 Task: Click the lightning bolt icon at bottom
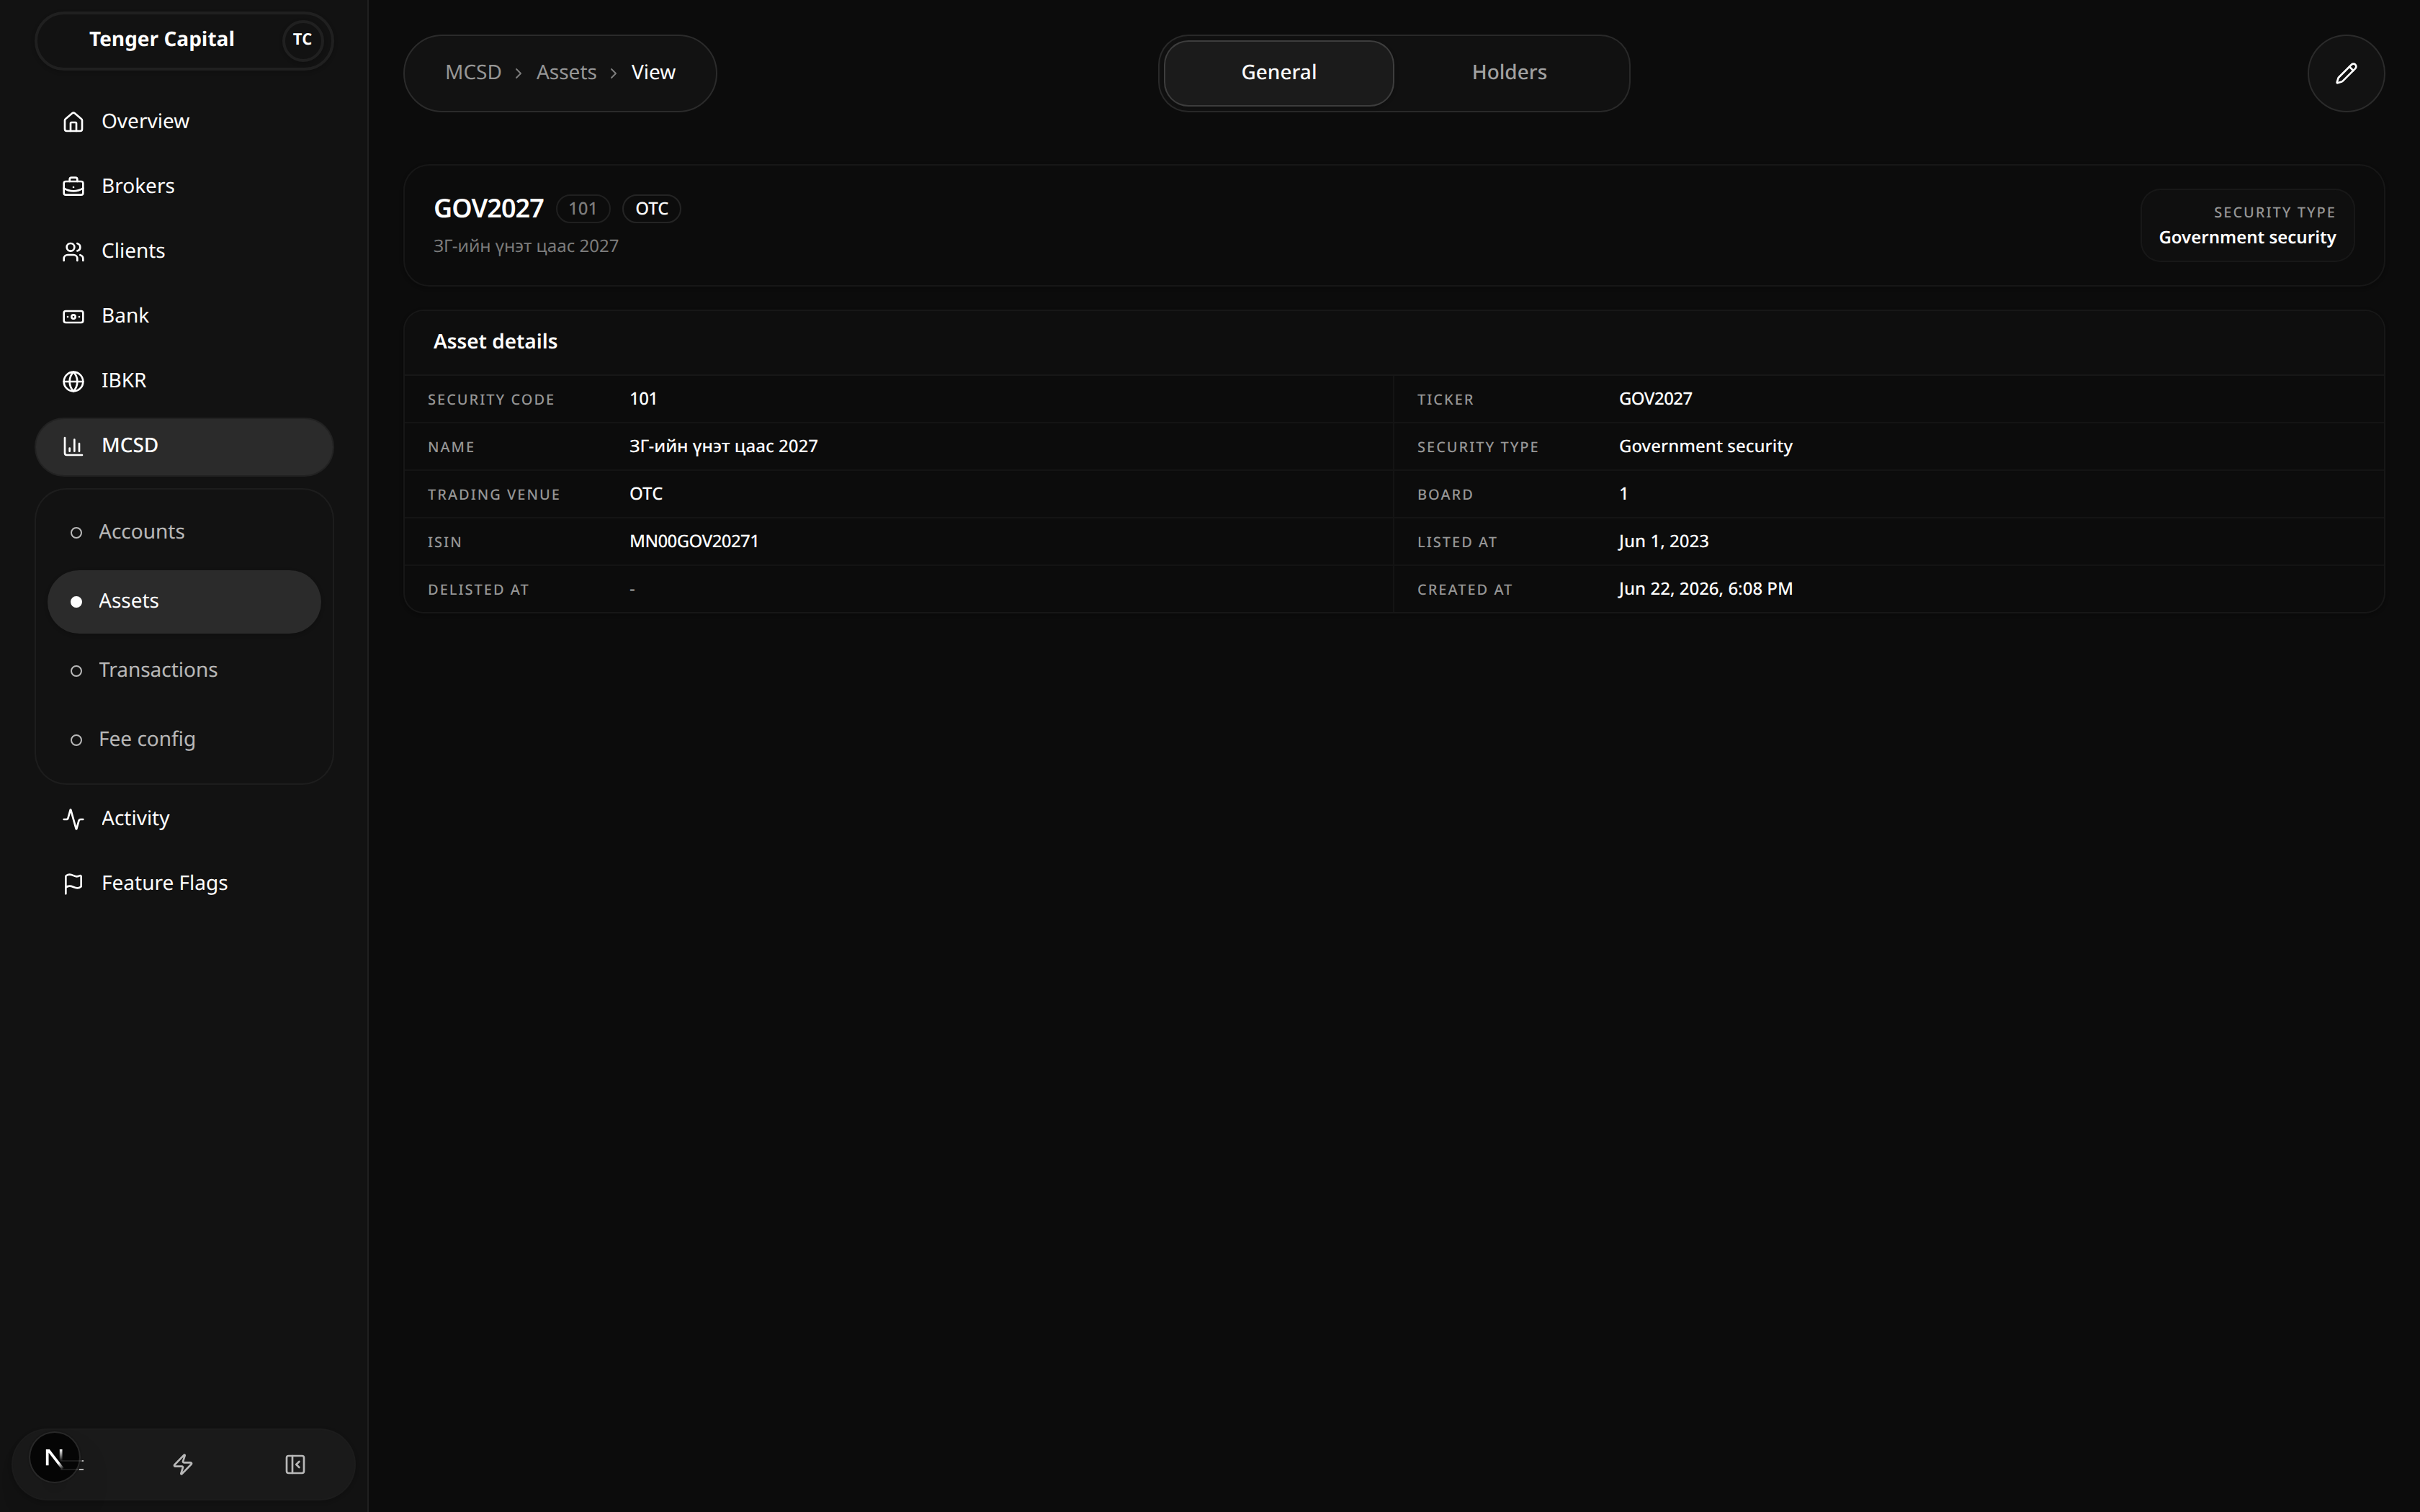click(183, 1464)
